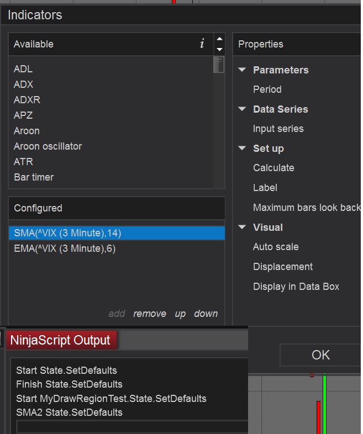Move indicator down with the down link
Screen dimensions: 363x434
coord(206,314)
